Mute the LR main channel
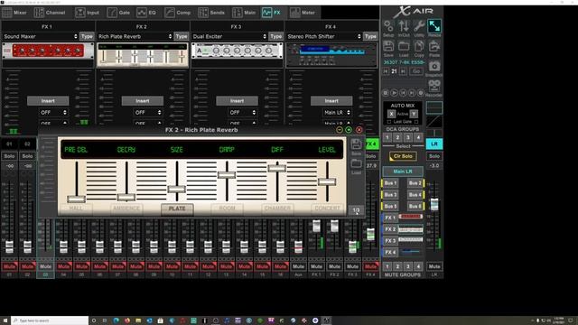Screen dimensions: 578x325 pyautogui.click(x=434, y=266)
